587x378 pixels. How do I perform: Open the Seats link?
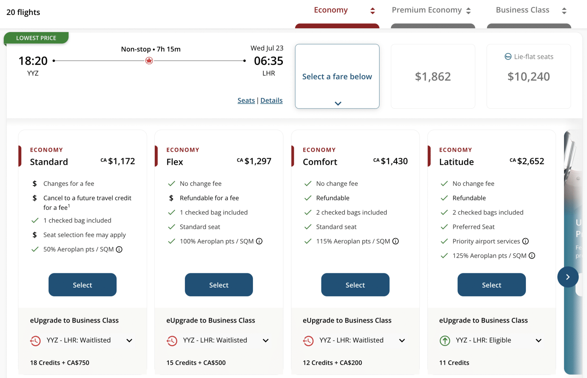coord(246,100)
